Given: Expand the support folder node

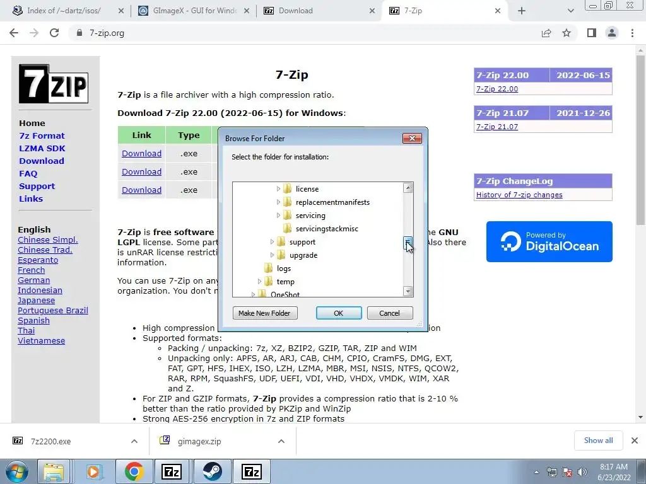Looking at the screenshot, I should point(272,242).
